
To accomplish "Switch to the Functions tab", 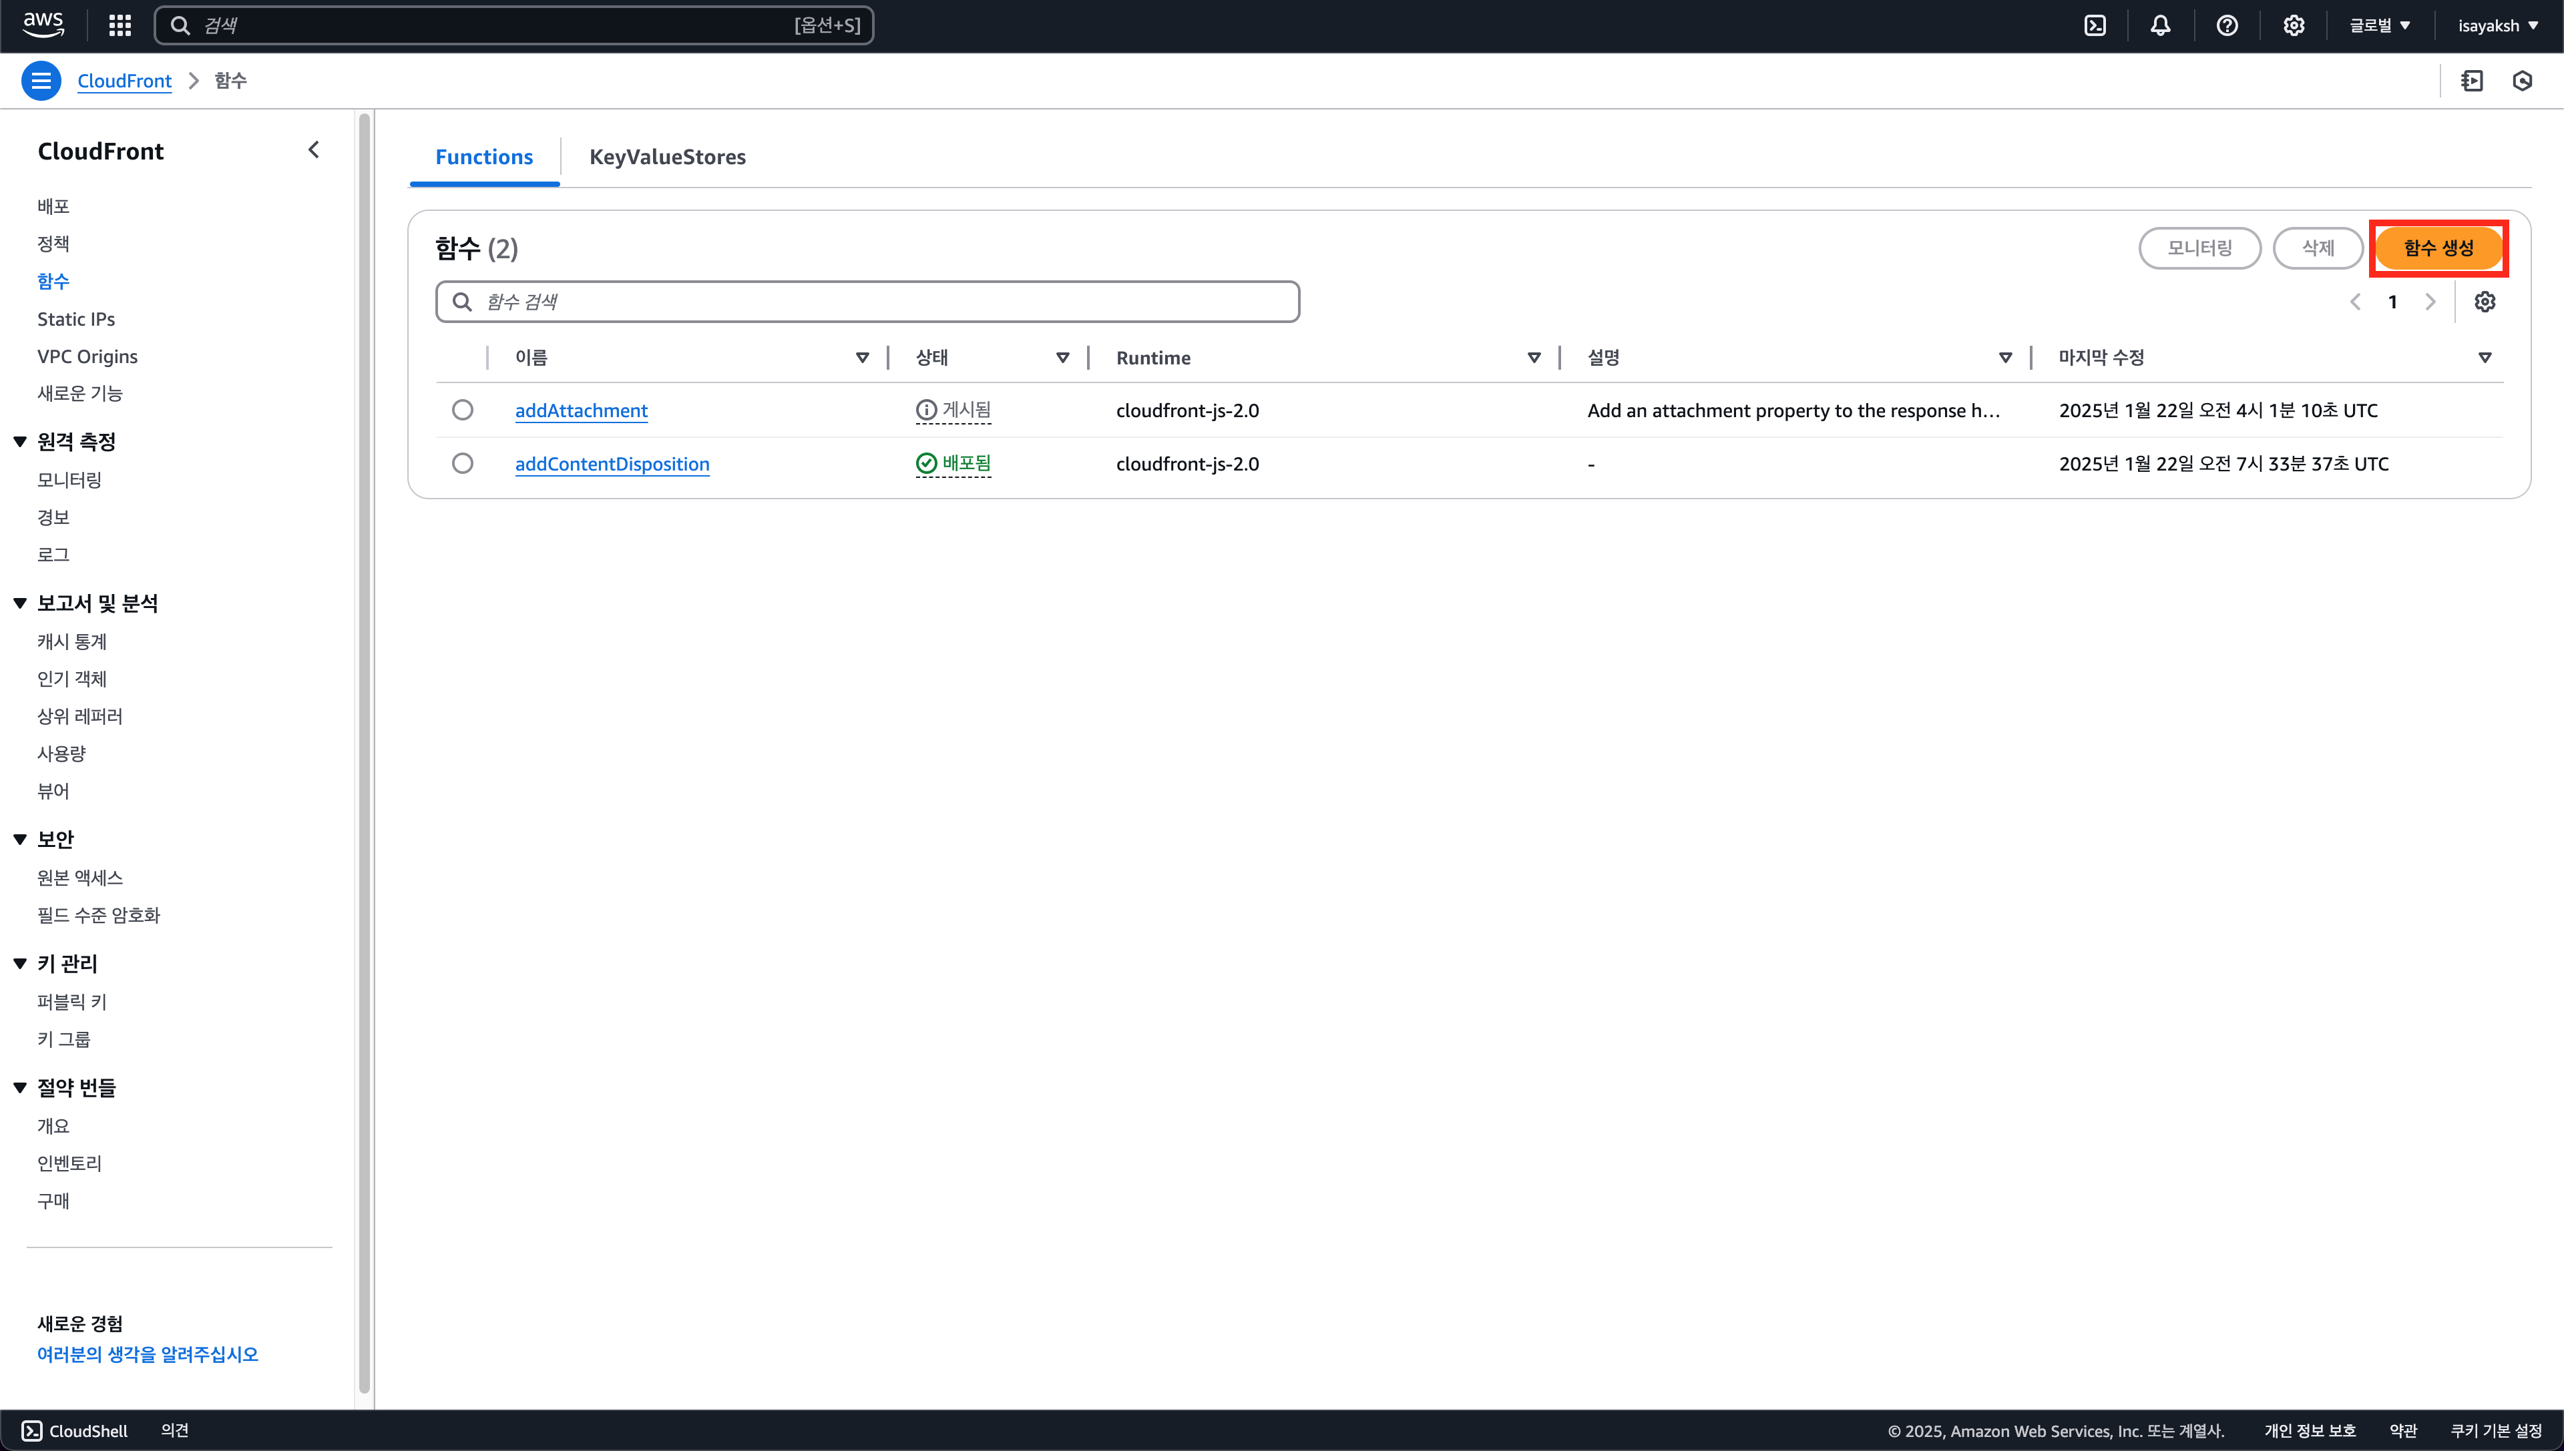I will [x=485, y=158].
